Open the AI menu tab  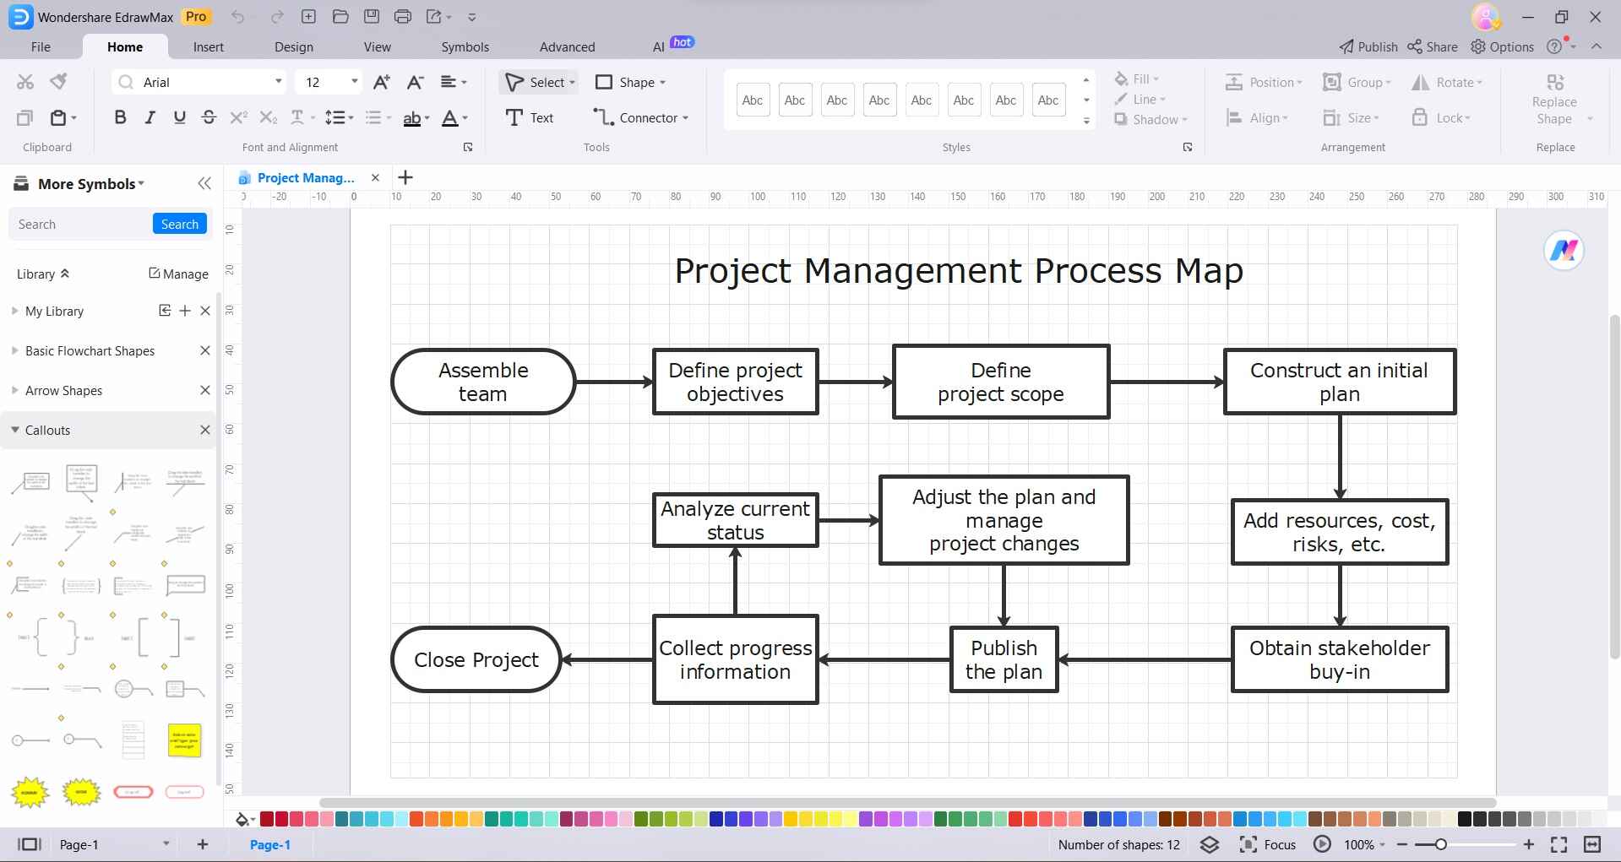(x=658, y=46)
